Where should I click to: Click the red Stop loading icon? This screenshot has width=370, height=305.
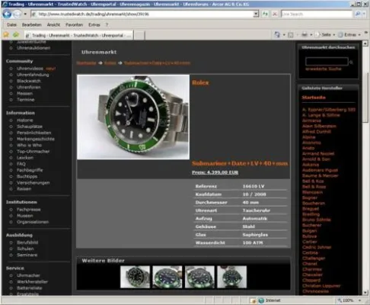(x=275, y=14)
